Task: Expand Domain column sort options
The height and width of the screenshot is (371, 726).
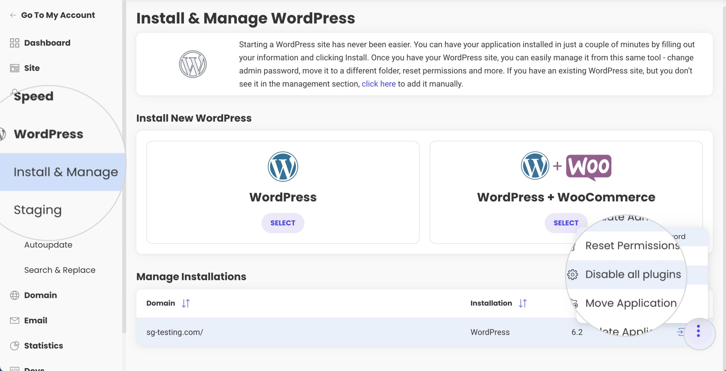Action: pyautogui.click(x=186, y=303)
